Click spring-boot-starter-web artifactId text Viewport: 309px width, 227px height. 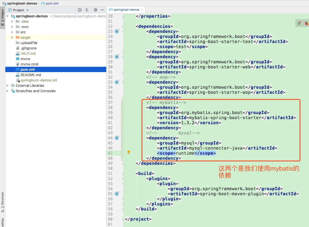[x=220, y=67]
